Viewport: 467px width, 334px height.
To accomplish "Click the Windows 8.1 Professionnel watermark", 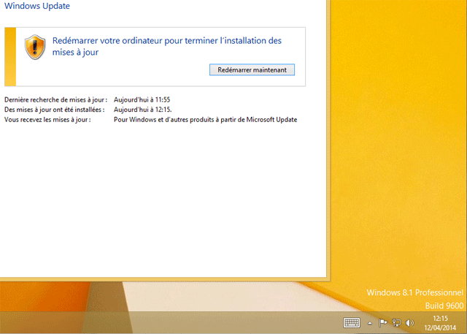I will pyautogui.click(x=414, y=292).
